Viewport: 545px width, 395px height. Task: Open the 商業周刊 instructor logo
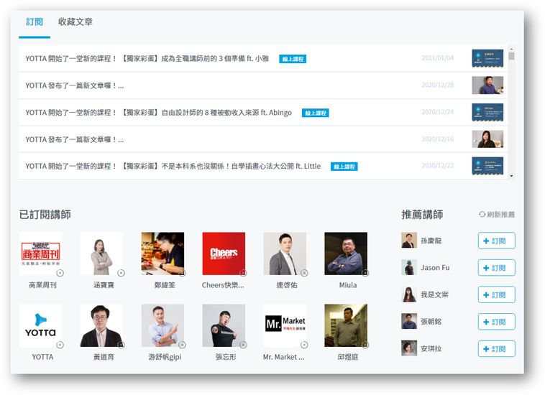pos(41,254)
